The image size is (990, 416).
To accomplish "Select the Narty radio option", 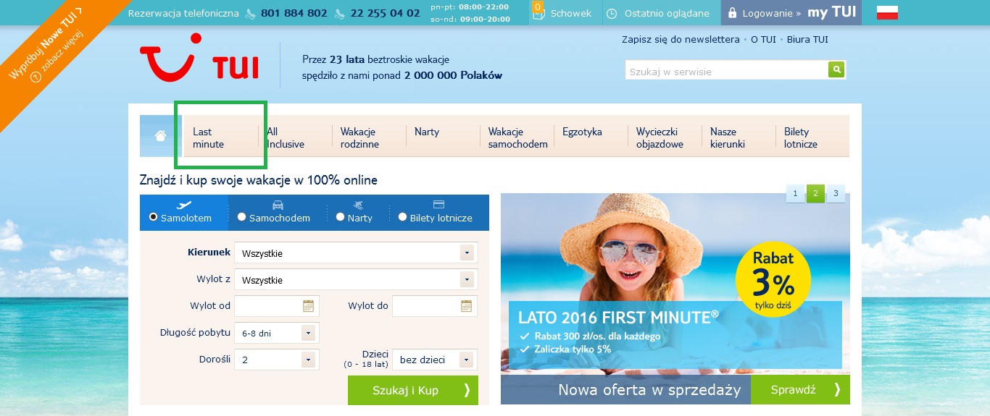I will click(341, 217).
